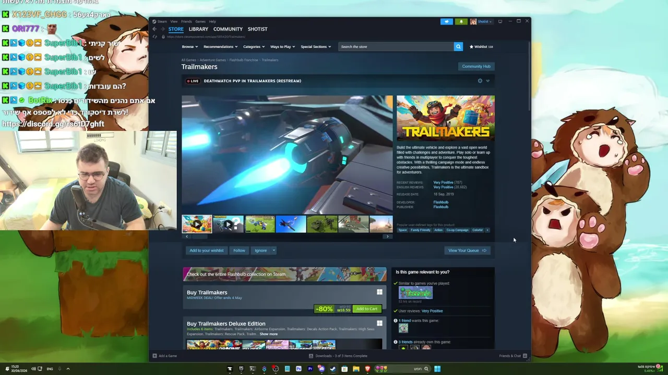
Task: Click the store search magnifier button
Action: click(x=458, y=46)
